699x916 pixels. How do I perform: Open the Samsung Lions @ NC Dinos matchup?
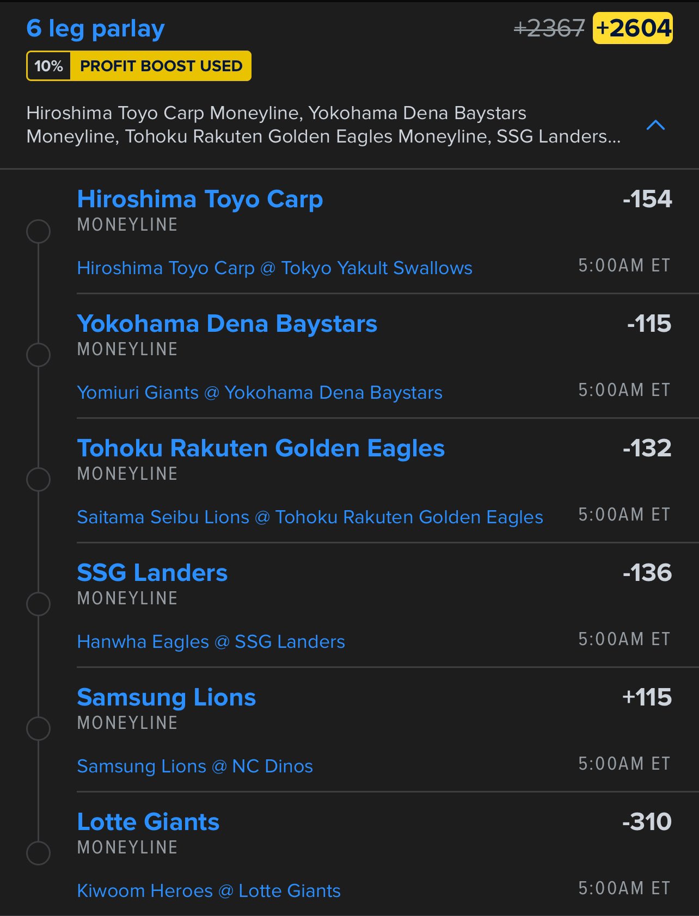click(195, 766)
